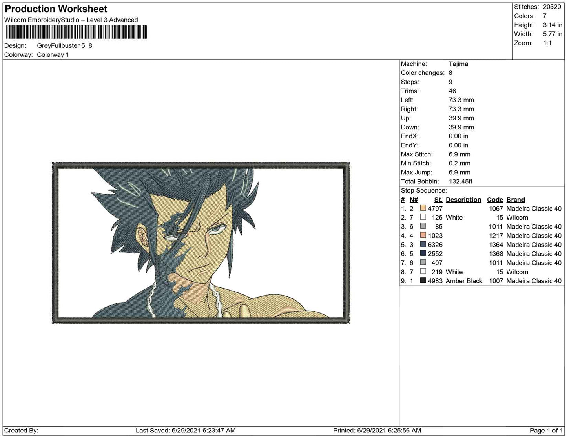Click the peach swatch for stop 4

[x=423, y=235]
